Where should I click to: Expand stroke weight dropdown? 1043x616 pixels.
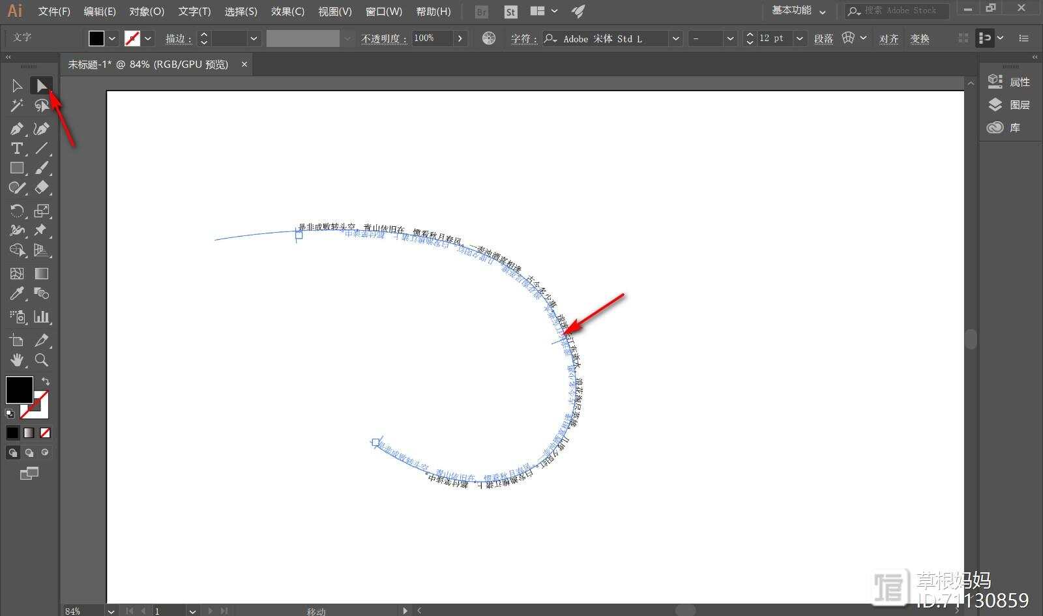coord(254,38)
